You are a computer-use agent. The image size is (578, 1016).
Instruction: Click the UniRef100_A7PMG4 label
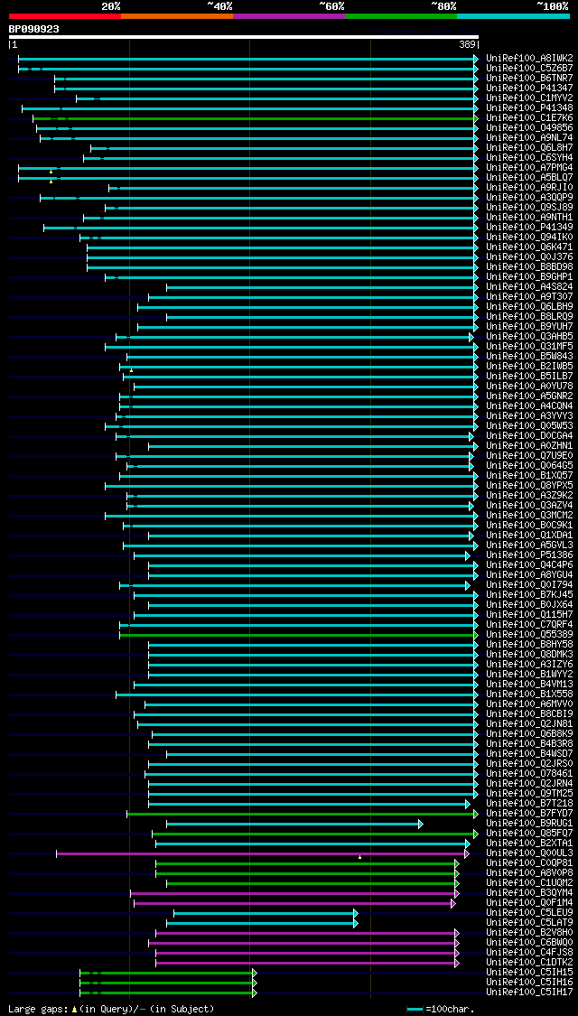529,168
